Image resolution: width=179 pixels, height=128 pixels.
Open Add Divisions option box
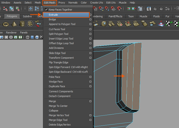coord(90,48)
